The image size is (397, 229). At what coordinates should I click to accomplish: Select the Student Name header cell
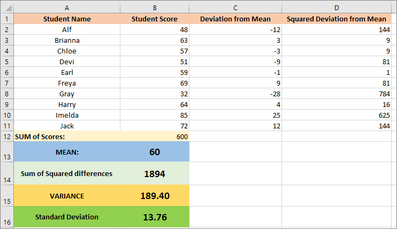[x=67, y=19]
